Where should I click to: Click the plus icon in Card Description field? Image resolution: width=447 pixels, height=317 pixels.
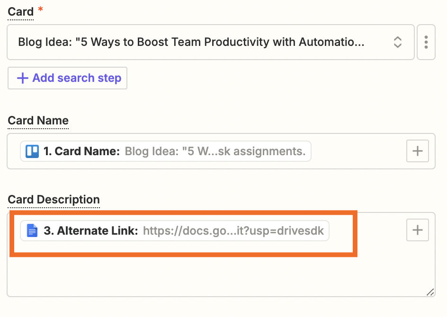417,230
